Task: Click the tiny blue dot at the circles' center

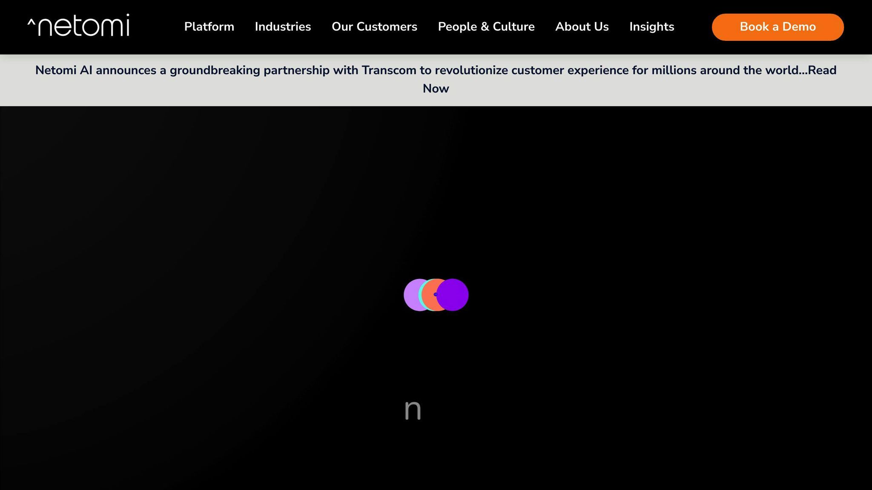Action: coord(435,294)
